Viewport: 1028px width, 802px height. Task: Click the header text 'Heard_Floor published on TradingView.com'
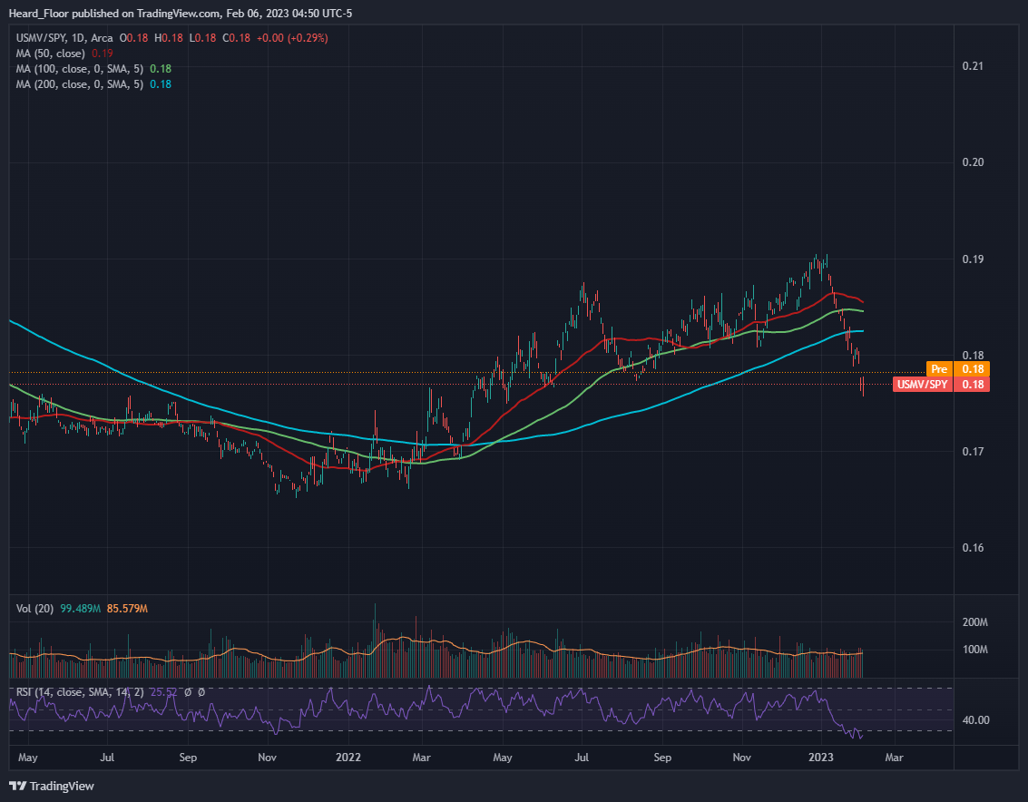114,13
